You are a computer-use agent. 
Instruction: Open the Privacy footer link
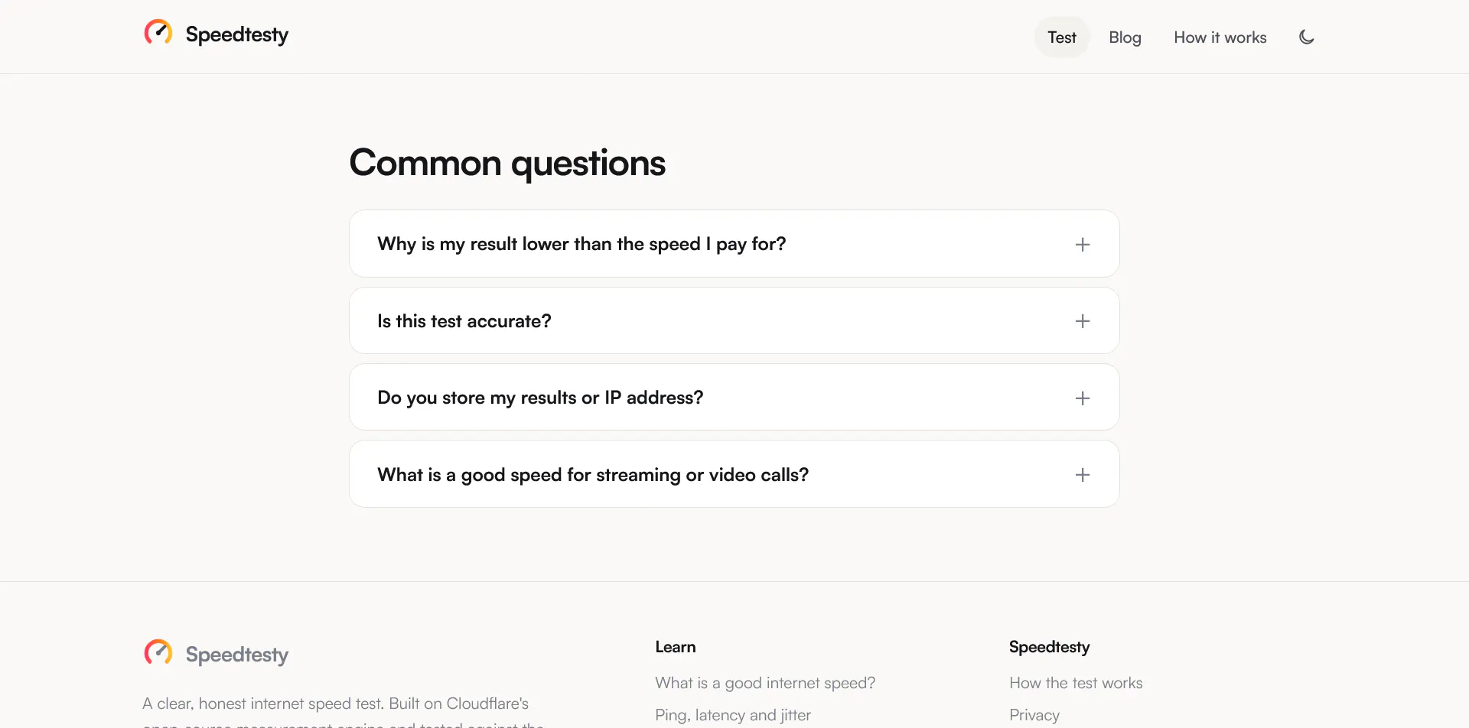pos(1034,715)
